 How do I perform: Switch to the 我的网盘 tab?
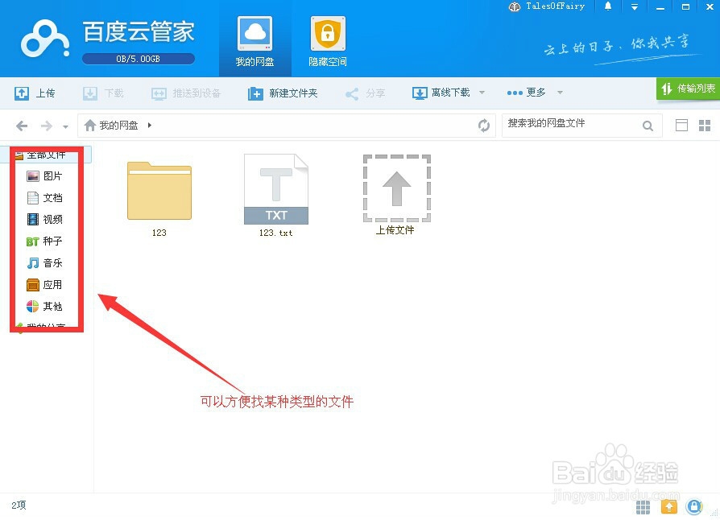pos(254,39)
